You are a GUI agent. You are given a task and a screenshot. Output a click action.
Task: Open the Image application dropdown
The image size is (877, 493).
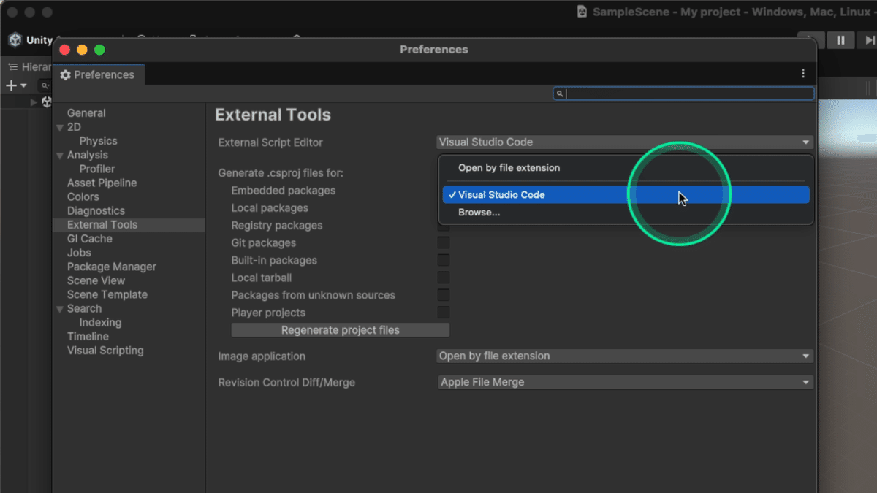(x=625, y=356)
